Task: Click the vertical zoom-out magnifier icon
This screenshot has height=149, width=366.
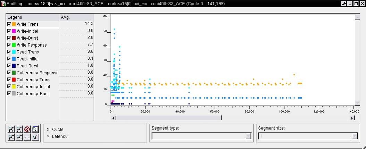Action: click(19, 137)
